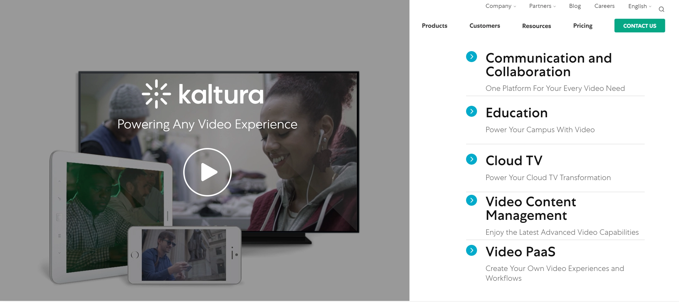
Task: Open the search icon
Action: pos(661,9)
